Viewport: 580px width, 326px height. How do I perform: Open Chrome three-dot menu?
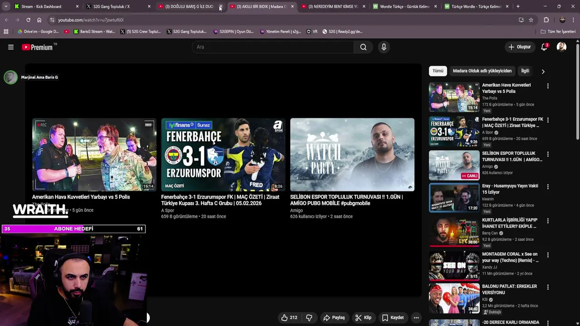click(574, 20)
